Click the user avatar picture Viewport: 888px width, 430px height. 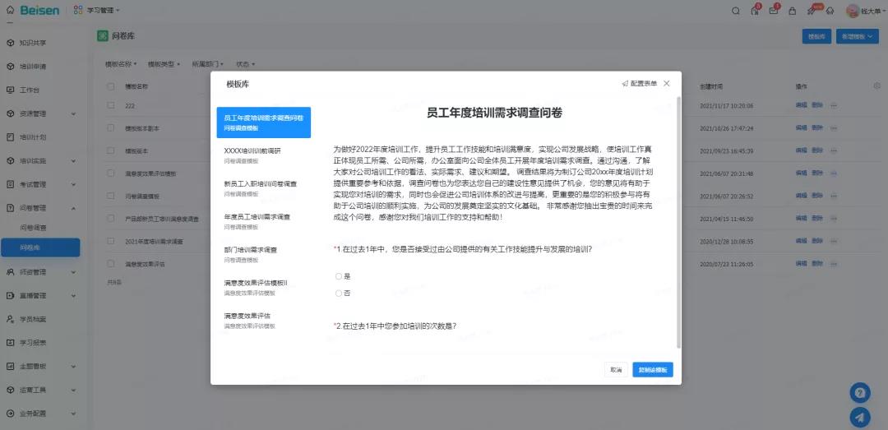coord(853,11)
